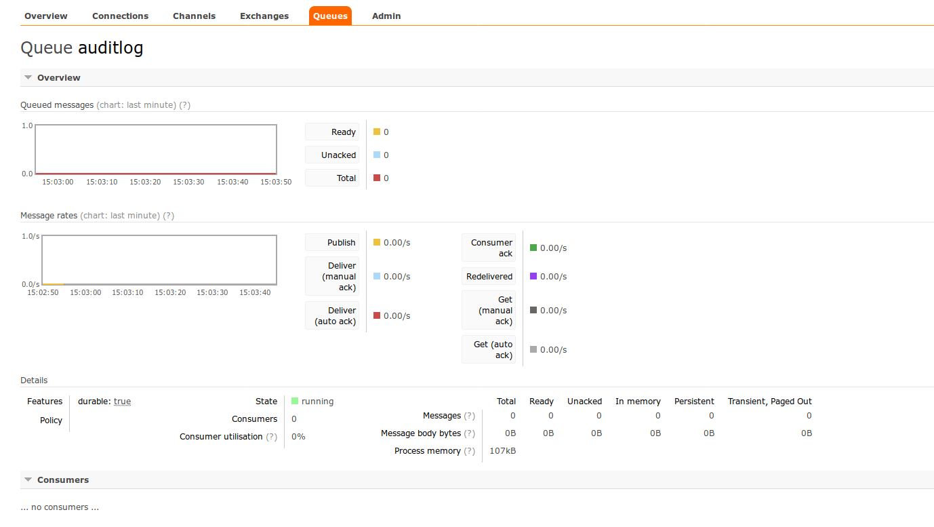Click the light blue Unacked swatch
This screenshot has height=527, width=934.
(377, 155)
